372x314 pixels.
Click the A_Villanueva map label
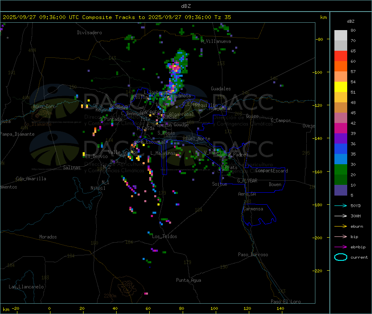(x=216, y=41)
